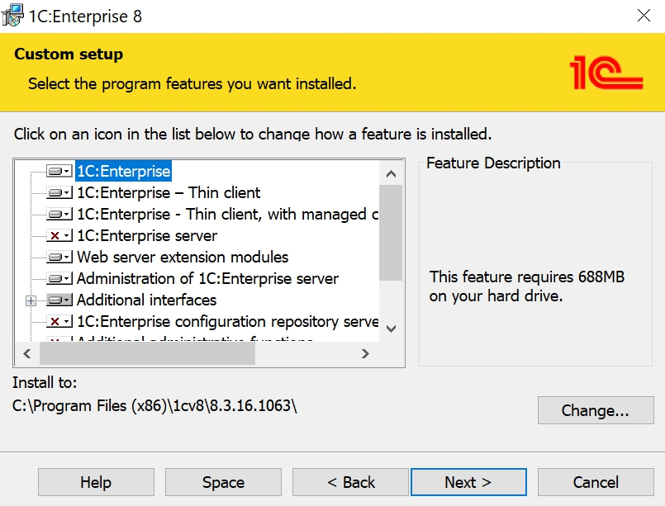Viewport: 665px width, 506px height.
Task: Open install-state icon for 1C:Enterprise – Thin client
Action: click(x=59, y=193)
